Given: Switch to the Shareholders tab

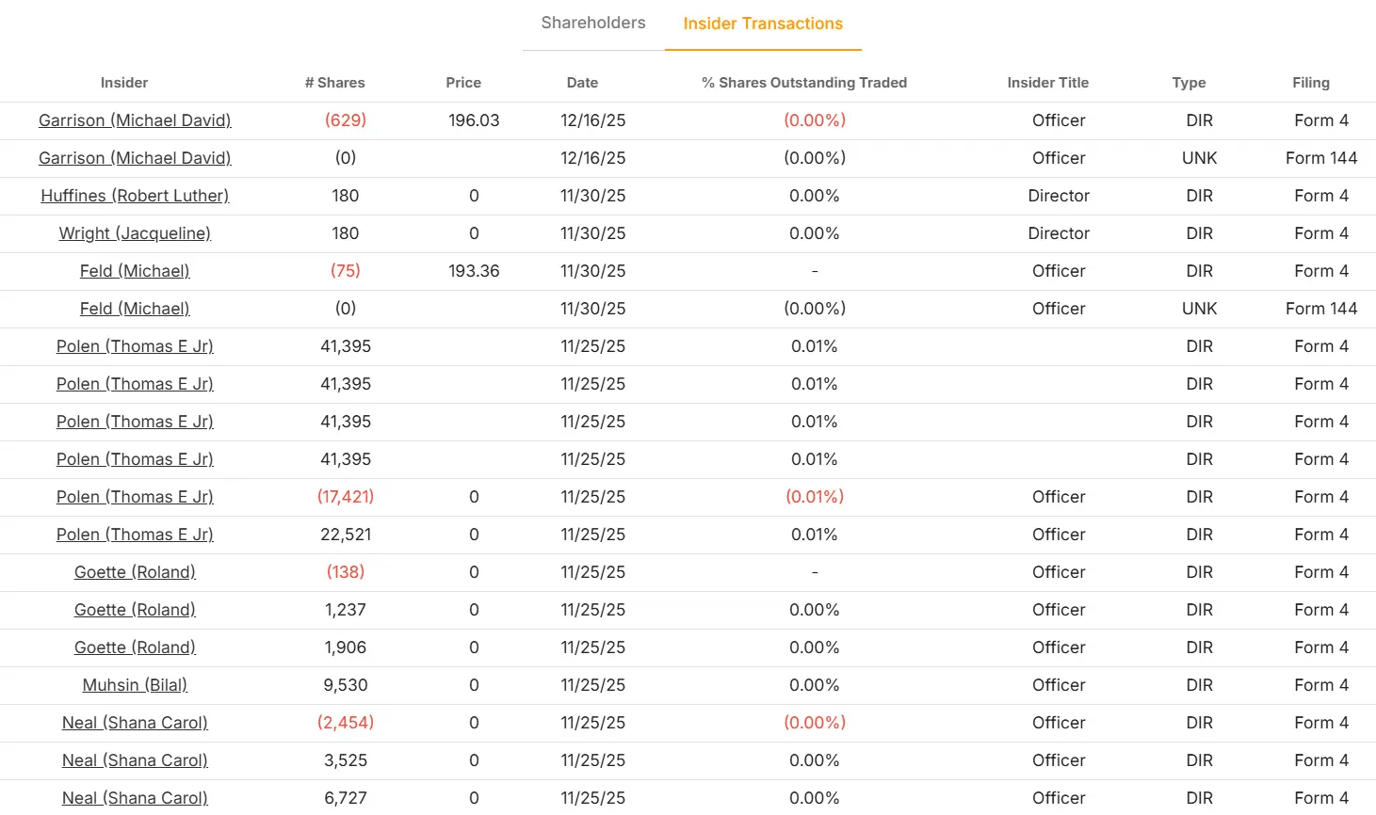Looking at the screenshot, I should [x=593, y=23].
